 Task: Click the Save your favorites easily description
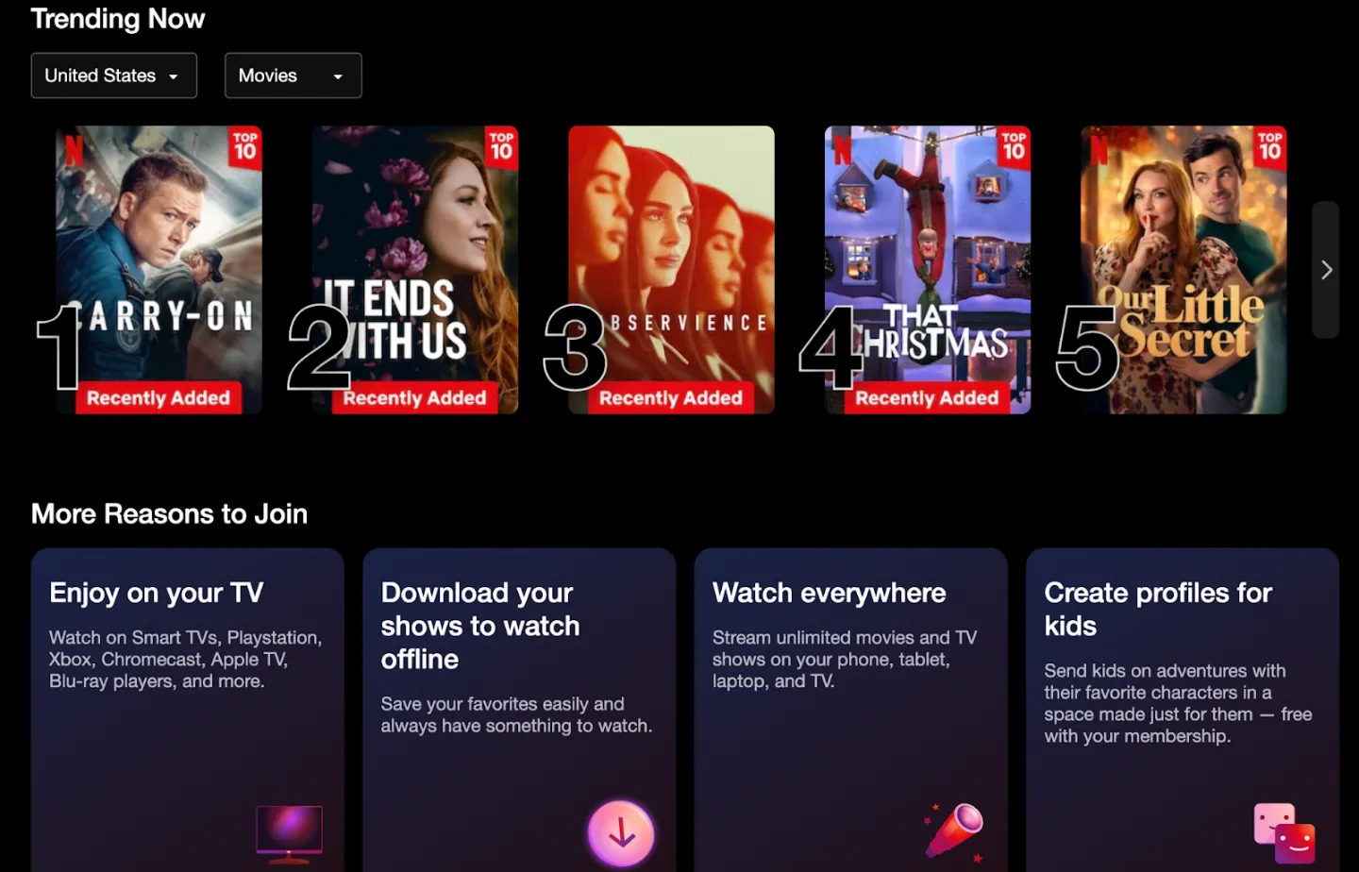click(x=517, y=714)
